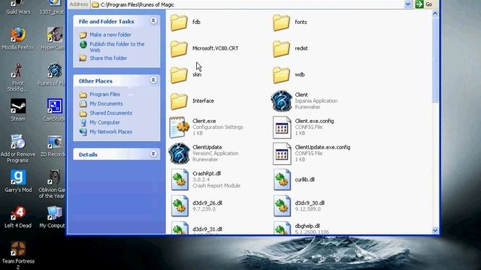Open the wdb folder
This screenshot has width=481, height=270.
coord(289,75)
